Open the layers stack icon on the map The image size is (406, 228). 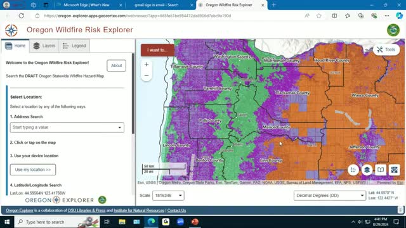pos(367,170)
